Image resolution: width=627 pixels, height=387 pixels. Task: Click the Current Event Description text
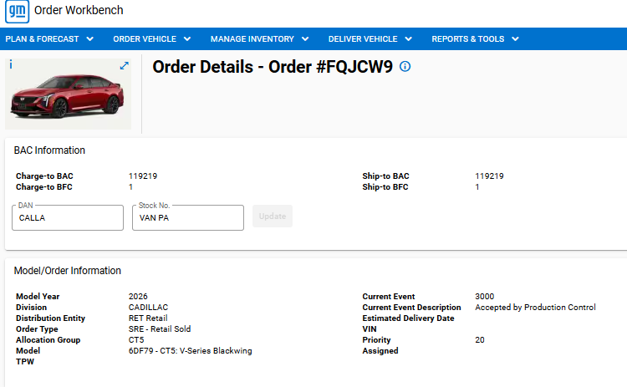pos(535,308)
